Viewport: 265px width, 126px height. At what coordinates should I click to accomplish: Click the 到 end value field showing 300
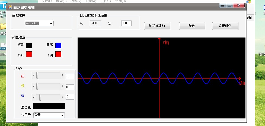[126, 23]
